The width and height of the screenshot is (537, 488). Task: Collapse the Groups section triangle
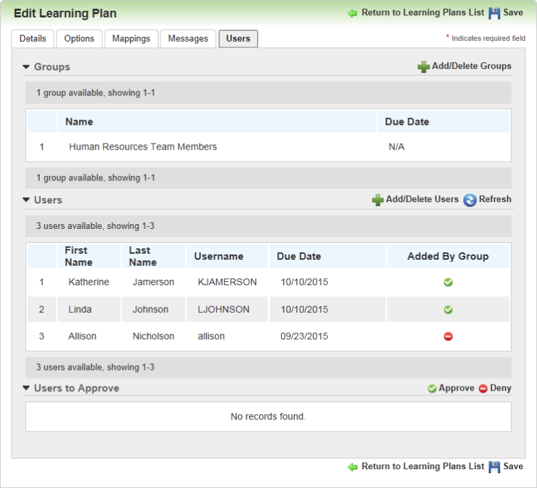click(x=26, y=66)
